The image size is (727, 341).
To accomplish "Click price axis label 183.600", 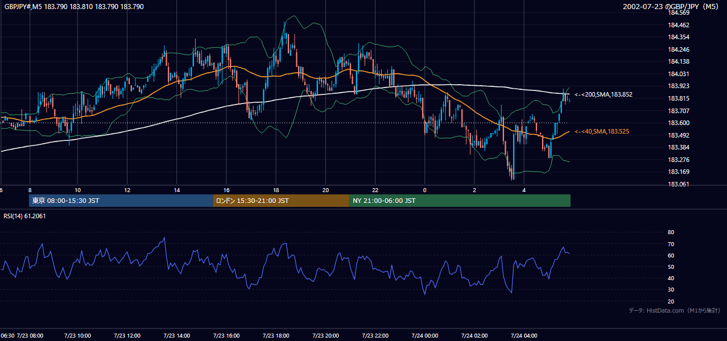I will coord(678,123).
